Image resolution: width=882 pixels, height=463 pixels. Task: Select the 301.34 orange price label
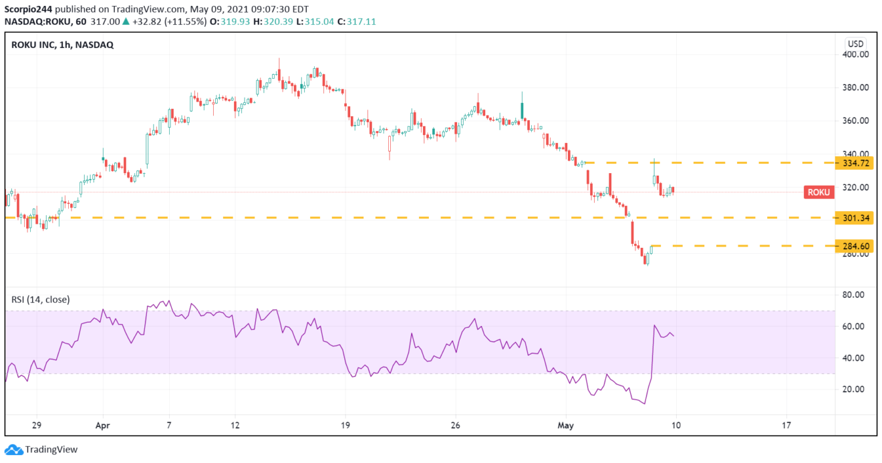(x=855, y=218)
